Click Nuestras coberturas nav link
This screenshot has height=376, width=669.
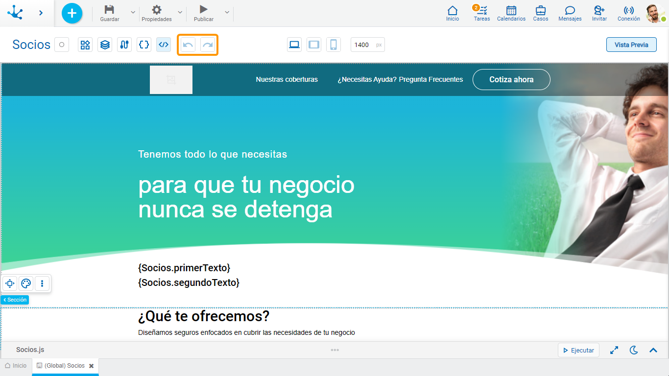pos(287,79)
